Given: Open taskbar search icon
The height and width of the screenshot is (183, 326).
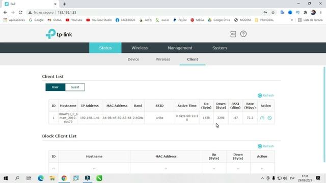Looking at the screenshot, I should click(x=17, y=178).
